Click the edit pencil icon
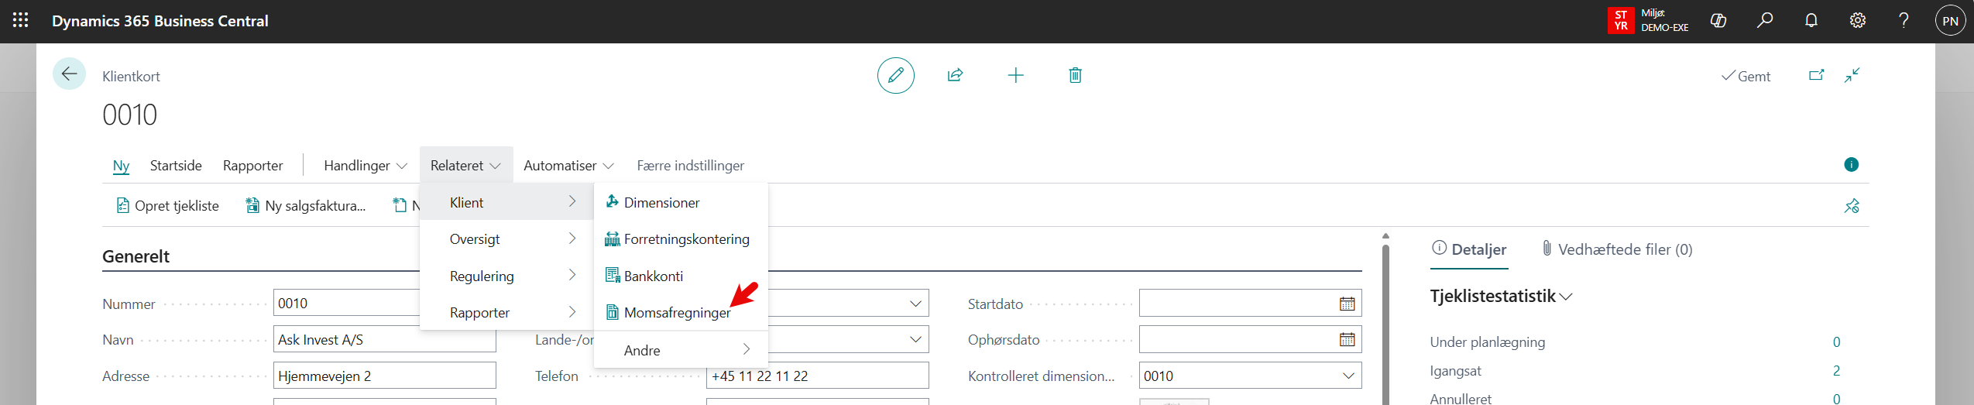This screenshot has height=405, width=1974. (896, 75)
